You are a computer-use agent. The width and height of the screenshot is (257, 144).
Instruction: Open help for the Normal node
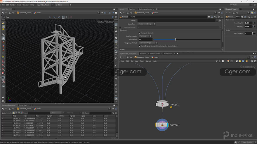tap(222, 17)
